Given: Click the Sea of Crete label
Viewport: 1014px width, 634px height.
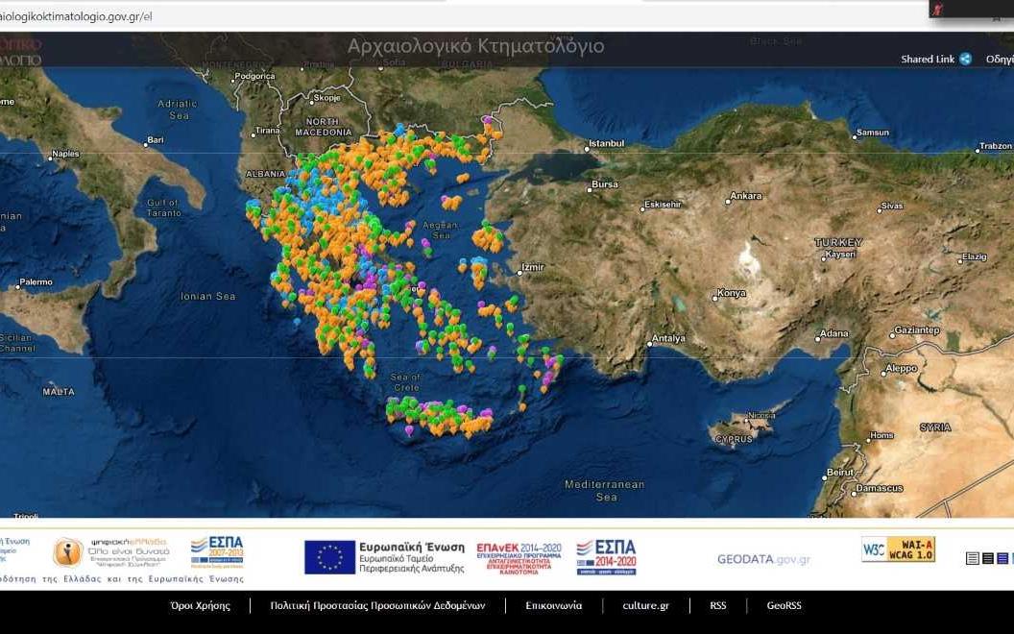Looking at the screenshot, I should tap(405, 382).
